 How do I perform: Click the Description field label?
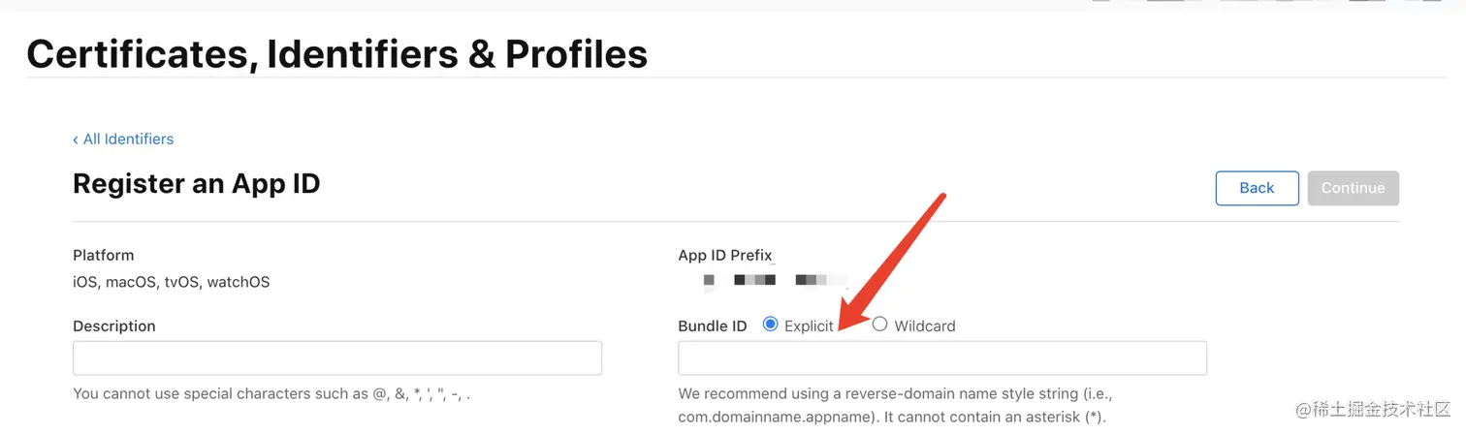[114, 326]
